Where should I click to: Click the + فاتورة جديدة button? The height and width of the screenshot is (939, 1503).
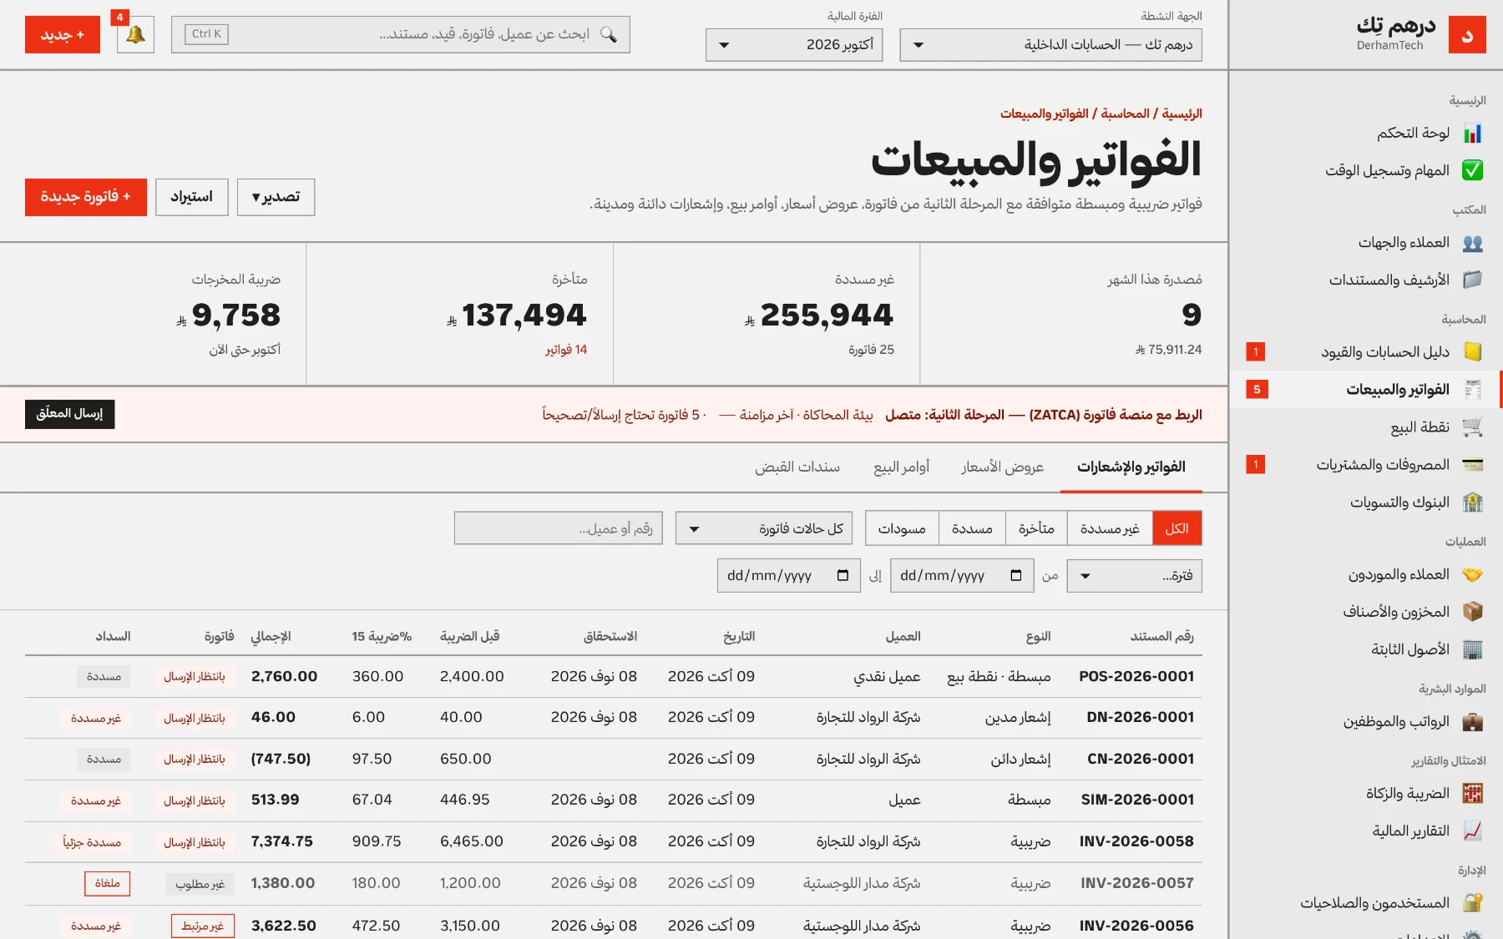[86, 197]
